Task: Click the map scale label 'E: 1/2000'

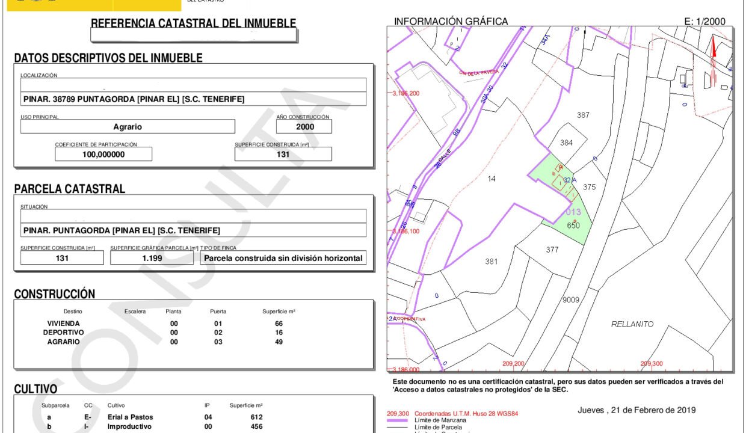Action: click(x=705, y=22)
